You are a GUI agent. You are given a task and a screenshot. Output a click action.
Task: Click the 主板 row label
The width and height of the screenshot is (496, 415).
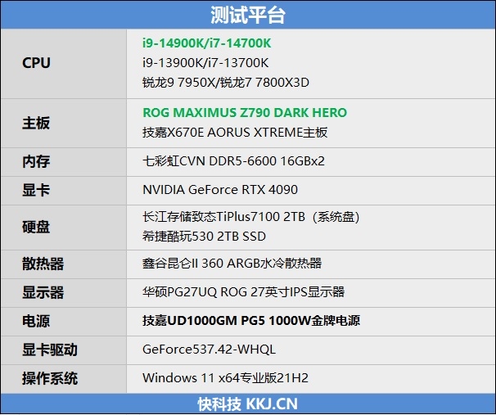(36, 123)
